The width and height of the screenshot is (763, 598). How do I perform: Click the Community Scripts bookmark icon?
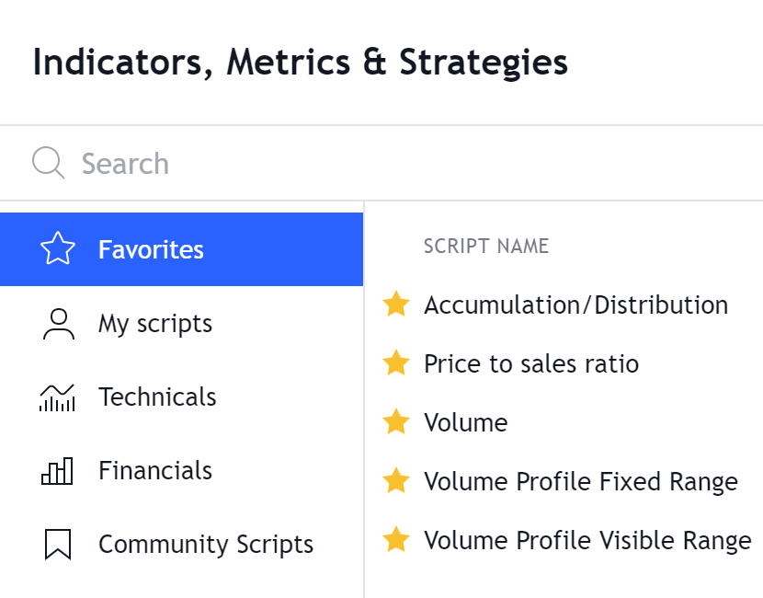click(x=58, y=545)
